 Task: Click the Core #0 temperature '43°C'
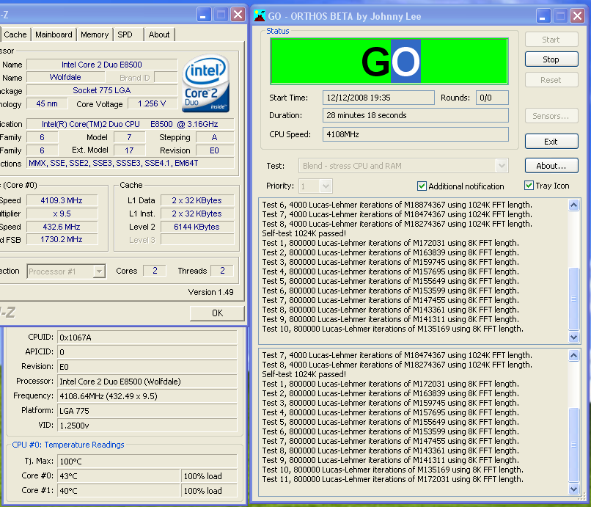tap(118, 476)
